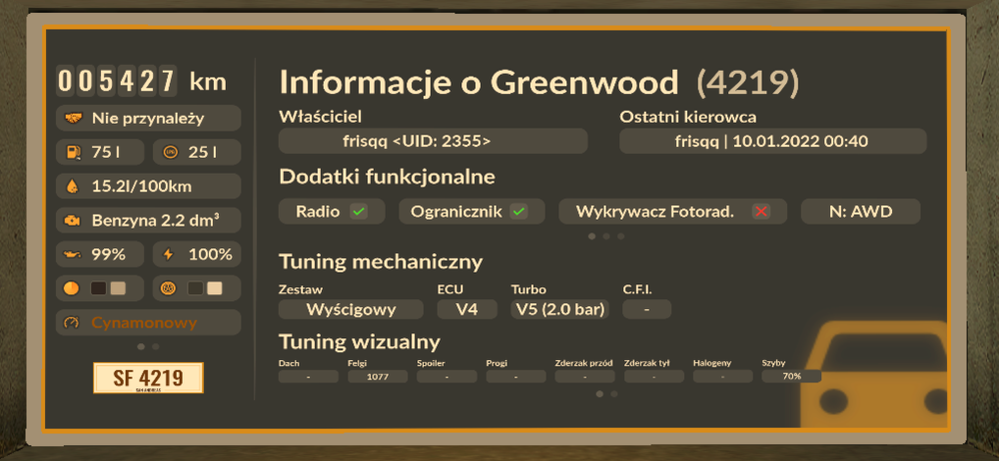
Task: Click the handshake icon beside Nie przynależy
Action: coord(75,119)
